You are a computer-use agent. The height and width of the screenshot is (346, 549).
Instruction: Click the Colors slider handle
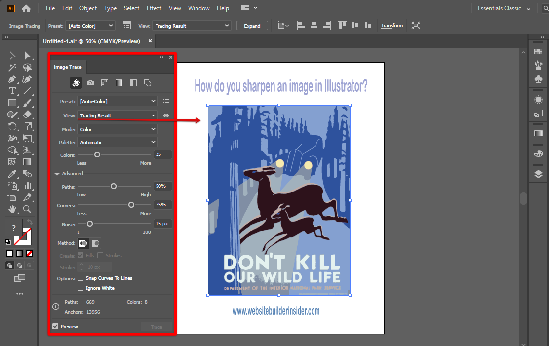97,154
